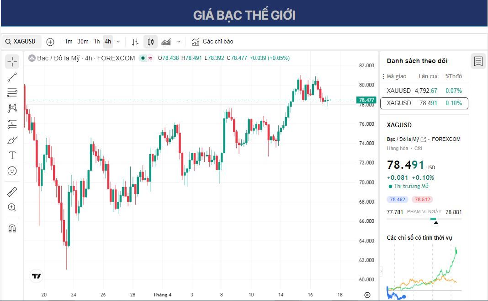
Task: Toggle the green market status dot
Action: click(143, 58)
